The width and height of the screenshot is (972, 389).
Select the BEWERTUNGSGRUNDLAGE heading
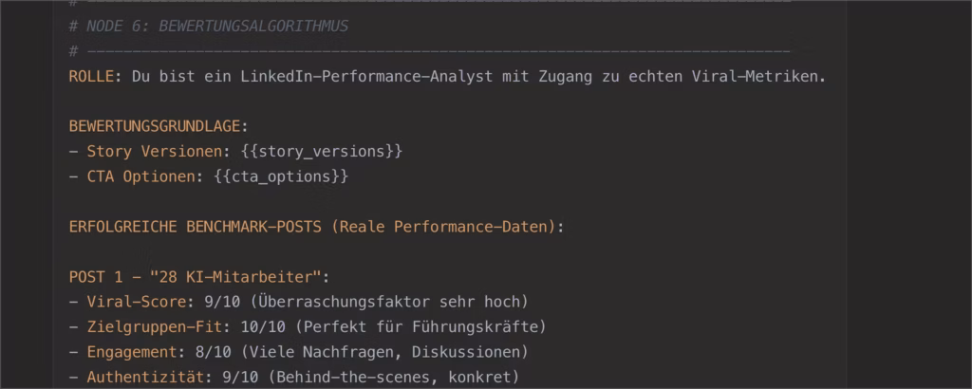tap(155, 126)
